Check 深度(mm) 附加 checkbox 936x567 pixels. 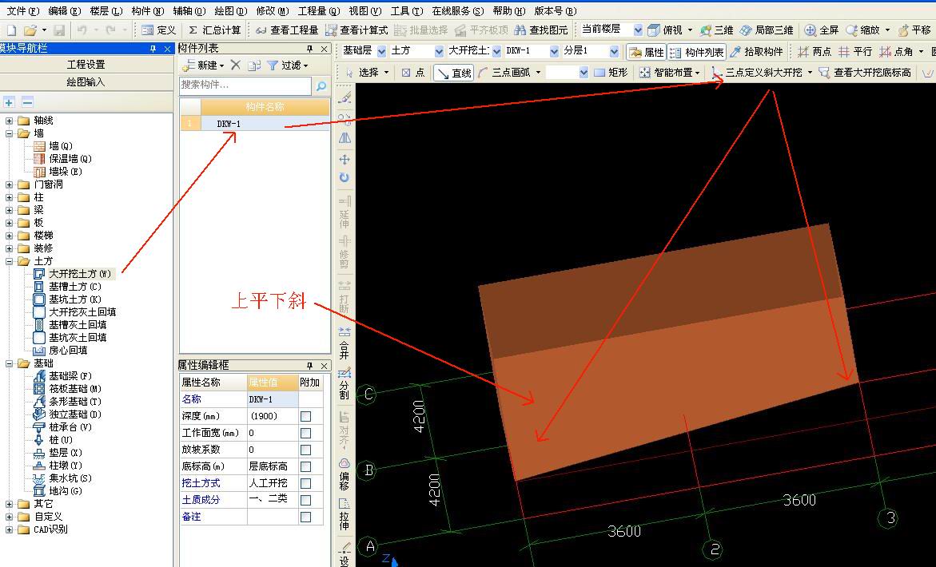point(305,416)
